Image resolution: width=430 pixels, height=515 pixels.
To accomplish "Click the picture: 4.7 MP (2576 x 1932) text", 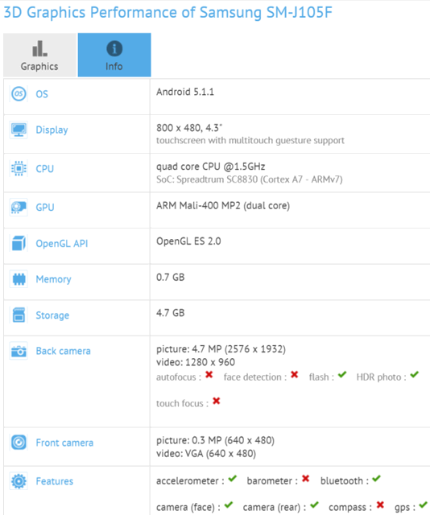I will (x=221, y=348).
